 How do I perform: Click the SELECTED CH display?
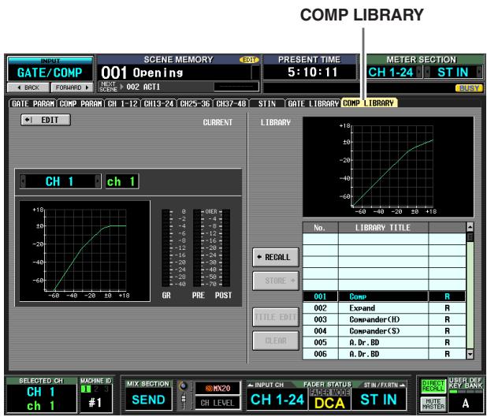click(x=41, y=398)
